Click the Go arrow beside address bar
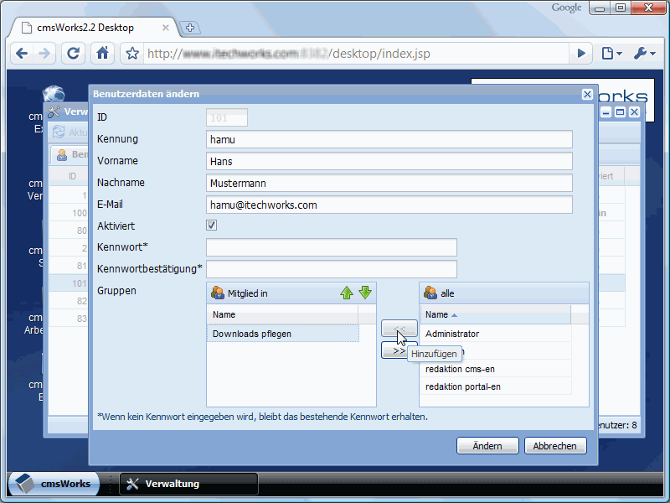 click(x=581, y=54)
